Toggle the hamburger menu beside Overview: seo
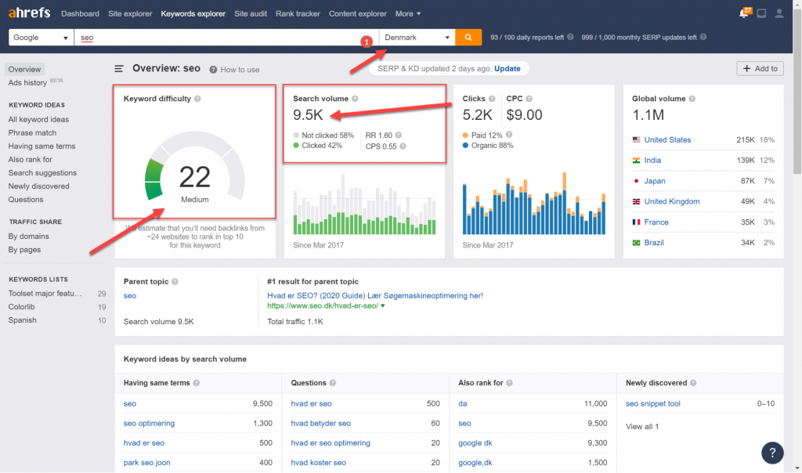 tap(119, 68)
